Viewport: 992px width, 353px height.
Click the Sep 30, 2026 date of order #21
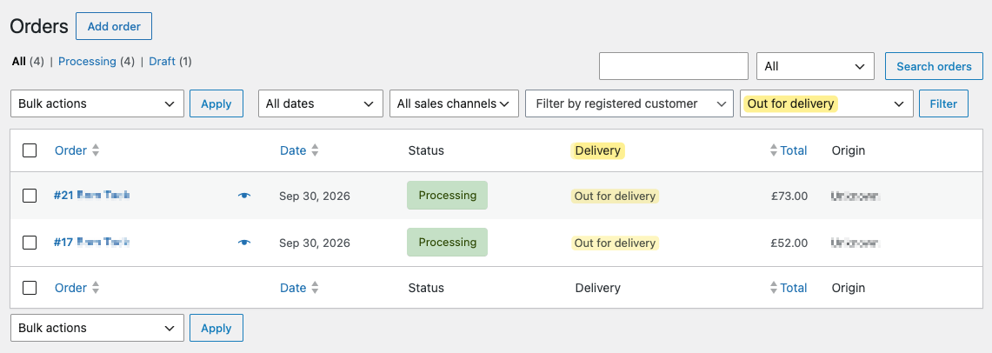coord(315,196)
